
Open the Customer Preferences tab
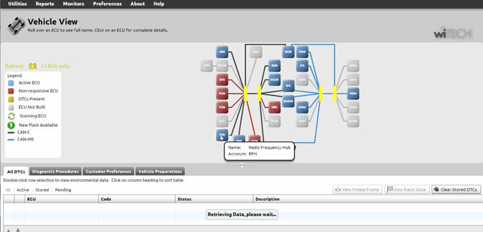109,172
